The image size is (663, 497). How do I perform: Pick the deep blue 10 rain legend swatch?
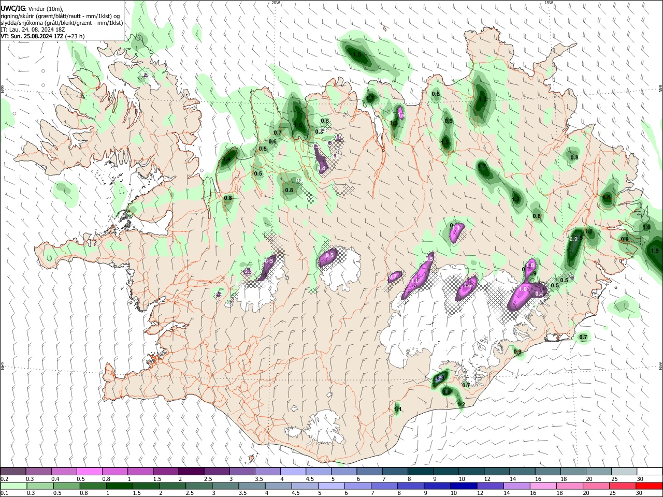(x=463, y=486)
